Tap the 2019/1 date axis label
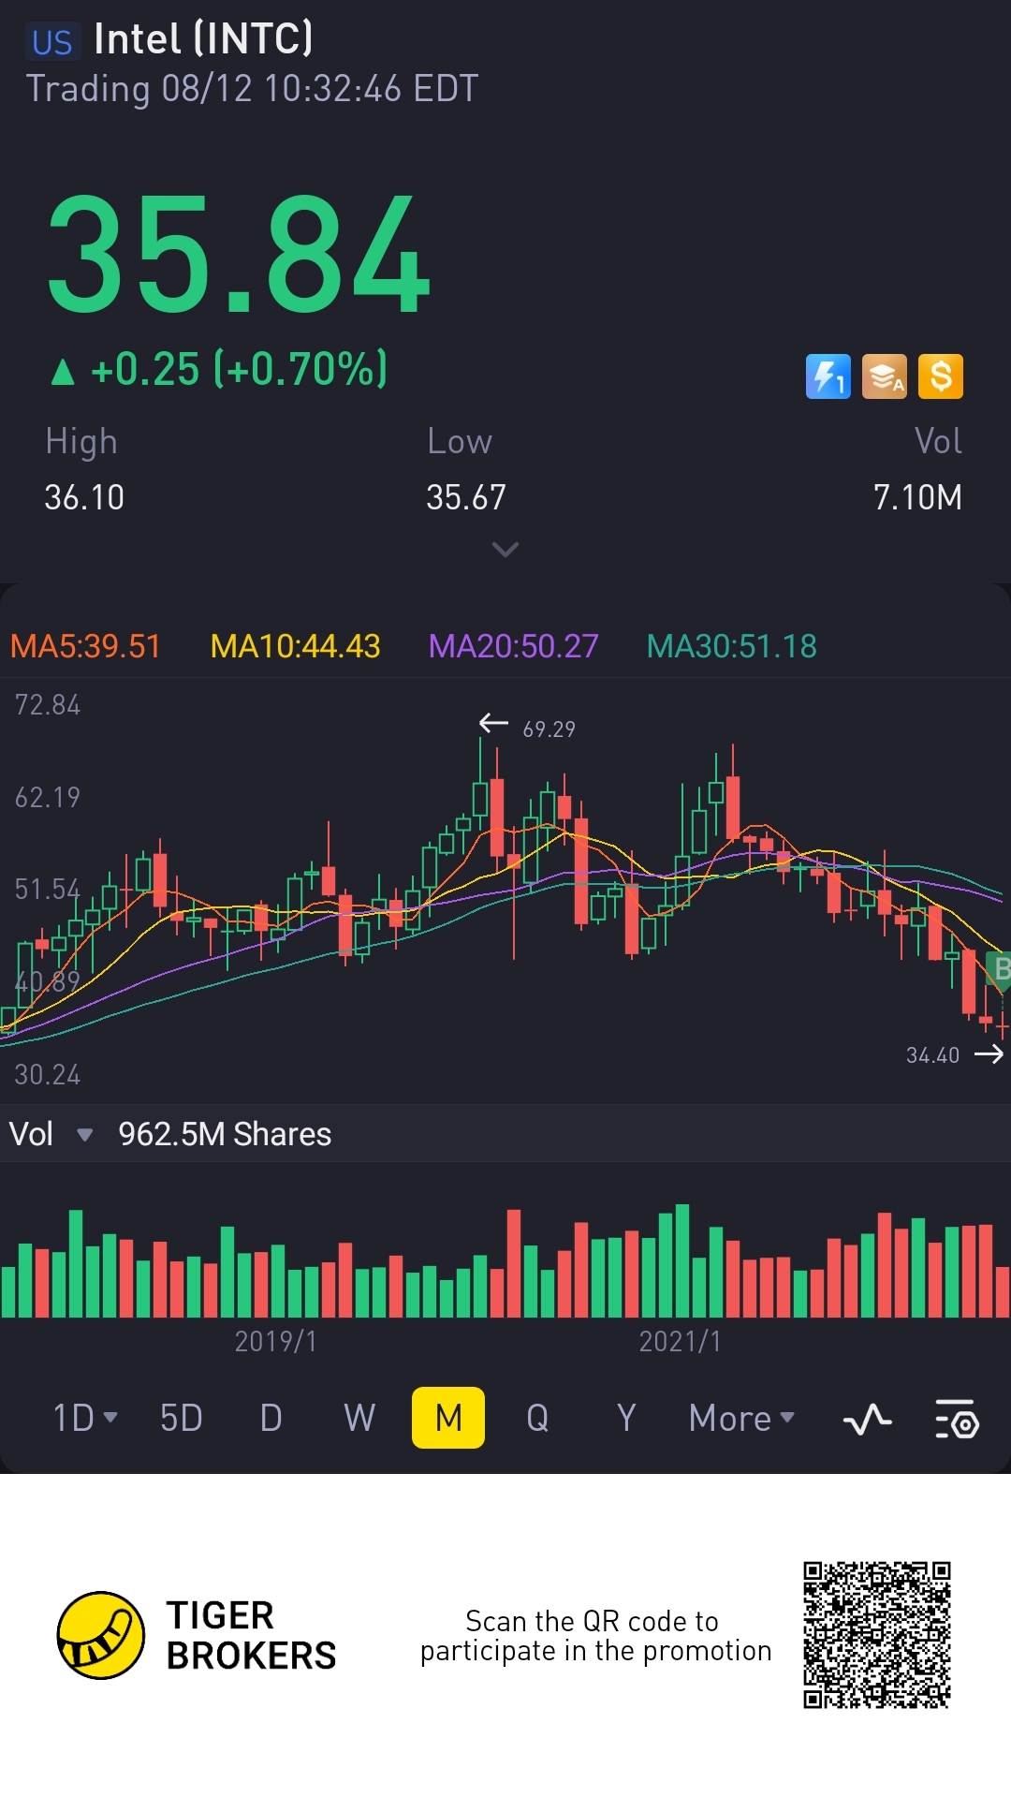The image size is (1011, 1797). point(275,1342)
